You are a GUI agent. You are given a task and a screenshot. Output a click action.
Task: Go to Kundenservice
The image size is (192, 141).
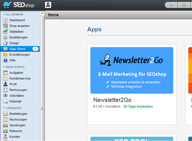[20, 78]
